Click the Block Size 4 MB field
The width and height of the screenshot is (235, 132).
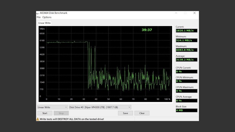186,110
